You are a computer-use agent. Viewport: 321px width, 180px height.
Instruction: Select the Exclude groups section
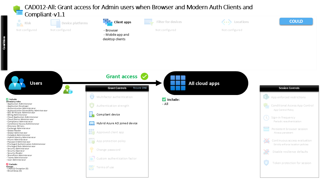pos(8,164)
